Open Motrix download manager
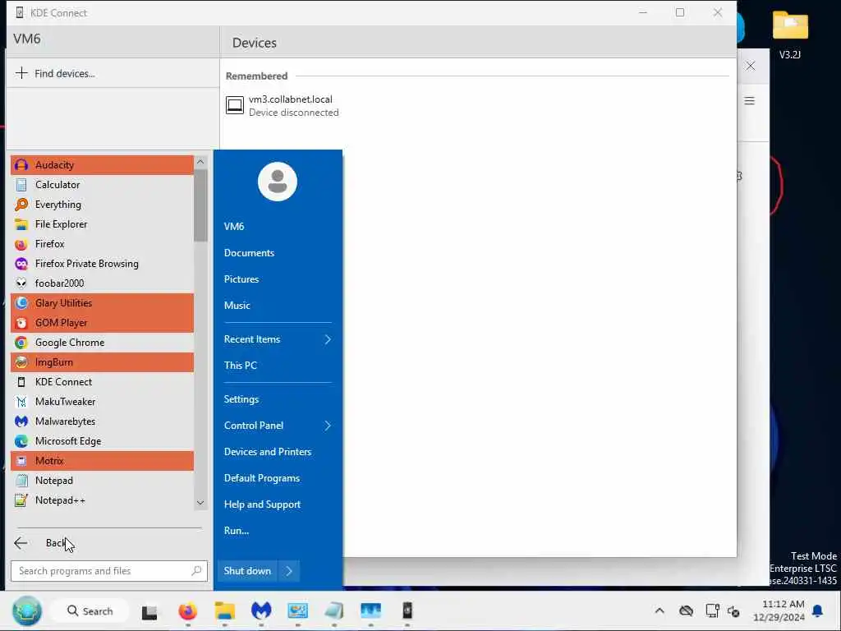Screen dimensions: 841x631 click(102, 461)
